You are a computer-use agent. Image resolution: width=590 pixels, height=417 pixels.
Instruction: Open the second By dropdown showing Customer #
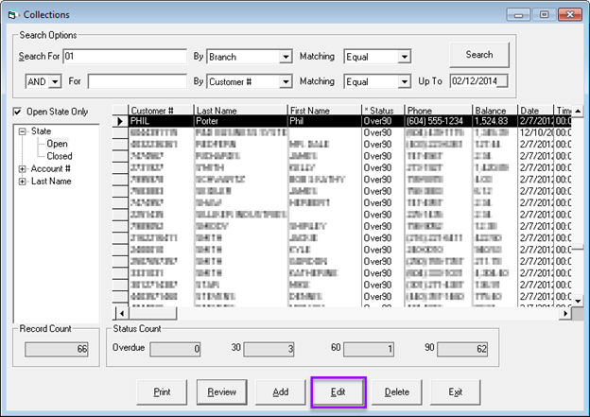286,81
